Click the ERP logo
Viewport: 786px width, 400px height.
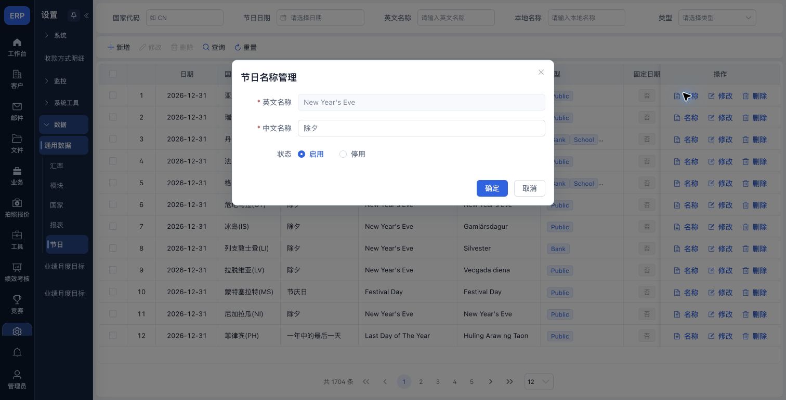[17, 16]
